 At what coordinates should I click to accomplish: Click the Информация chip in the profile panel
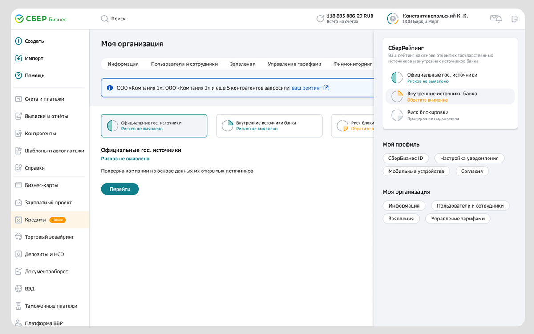click(404, 206)
